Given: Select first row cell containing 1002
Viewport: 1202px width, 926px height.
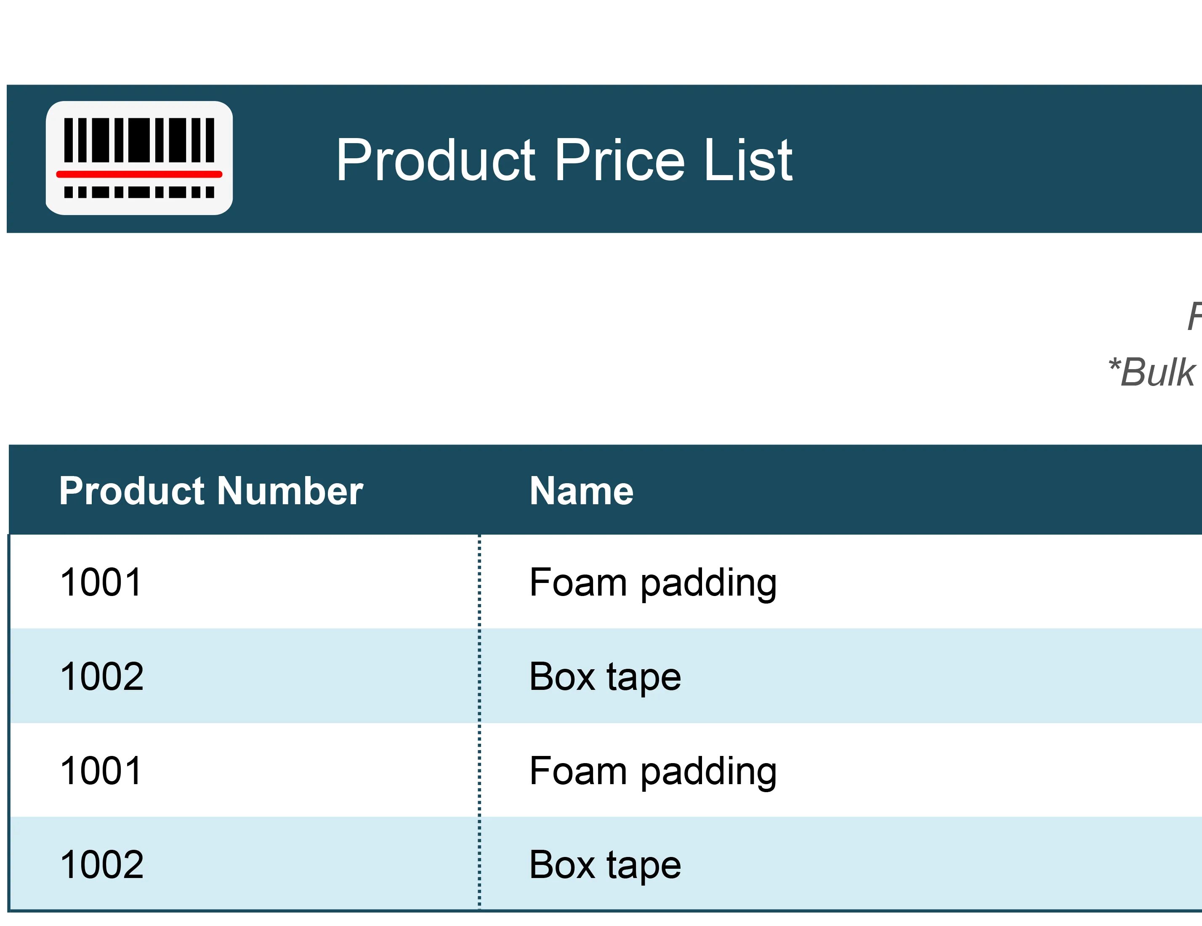Looking at the screenshot, I should (244, 676).
